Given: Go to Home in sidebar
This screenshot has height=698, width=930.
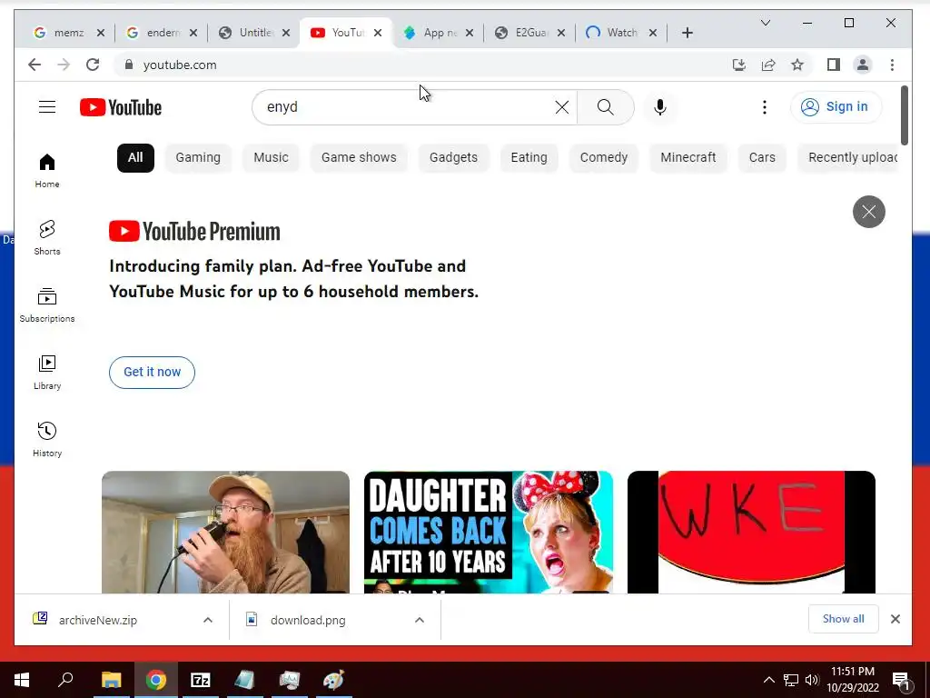Looking at the screenshot, I should coord(47,170).
